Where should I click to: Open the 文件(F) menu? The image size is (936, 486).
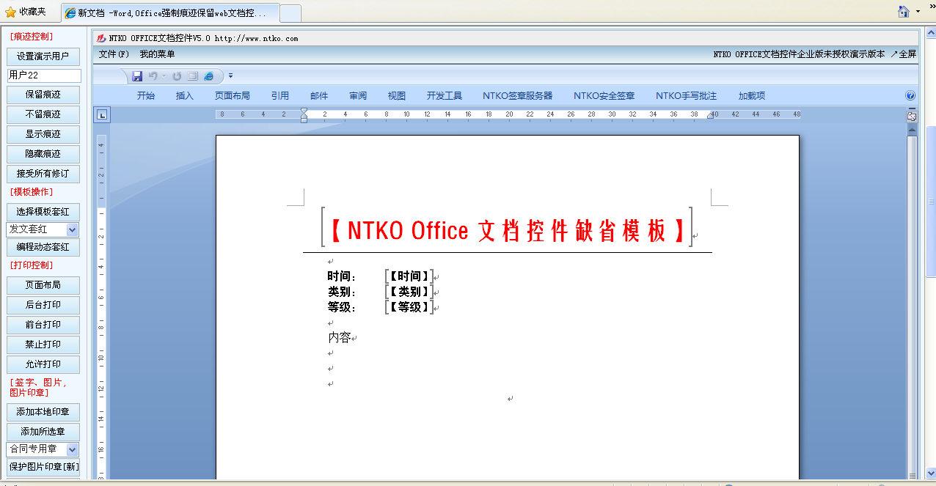point(114,54)
